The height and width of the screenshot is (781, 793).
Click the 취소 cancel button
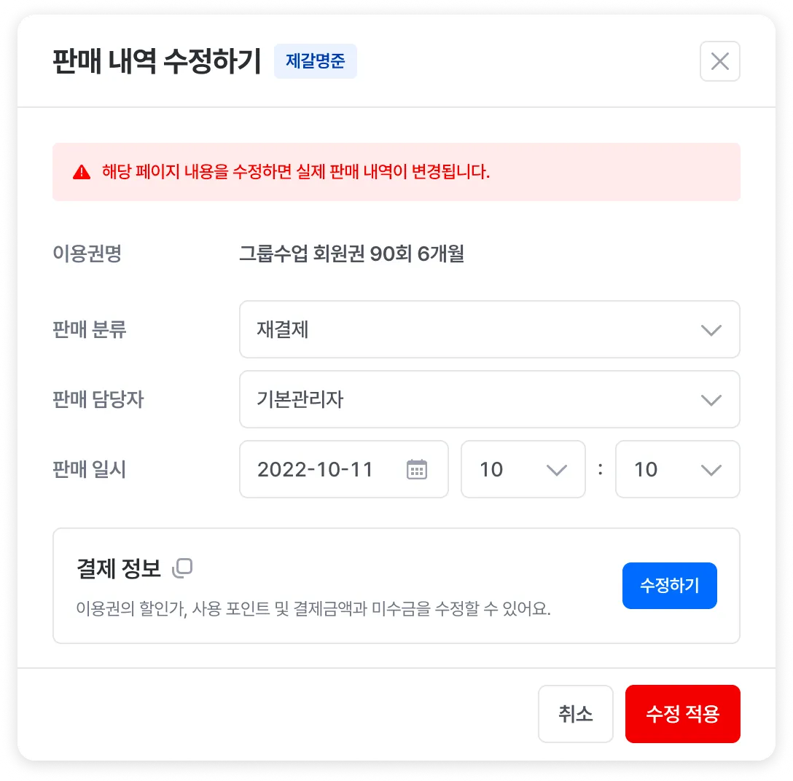pyautogui.click(x=576, y=714)
